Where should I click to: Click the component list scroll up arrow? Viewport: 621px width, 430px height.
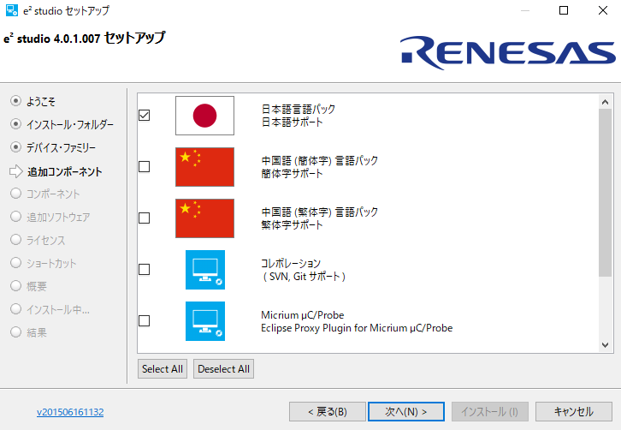point(605,102)
